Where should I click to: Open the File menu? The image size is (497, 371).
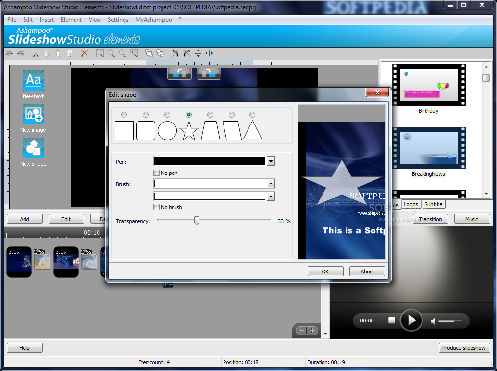pos(12,20)
